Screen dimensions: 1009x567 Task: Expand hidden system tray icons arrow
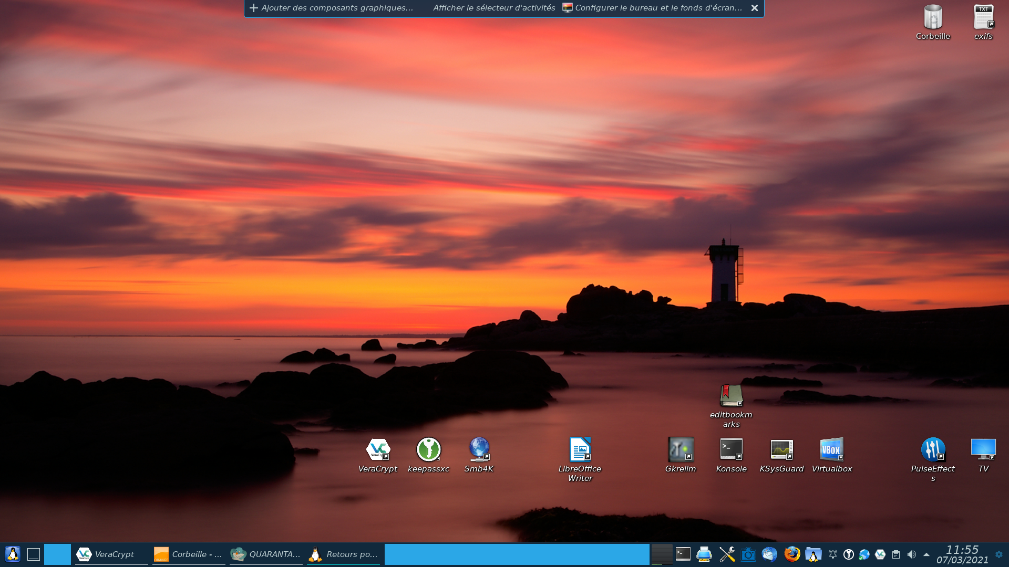click(926, 554)
